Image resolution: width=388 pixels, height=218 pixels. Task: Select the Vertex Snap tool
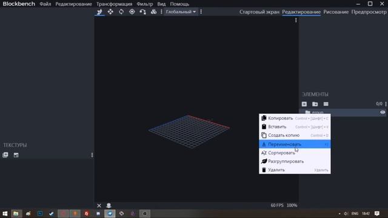(x=143, y=12)
